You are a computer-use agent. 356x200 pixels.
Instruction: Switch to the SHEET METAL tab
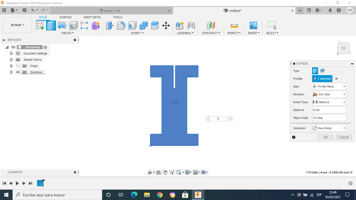click(x=93, y=17)
